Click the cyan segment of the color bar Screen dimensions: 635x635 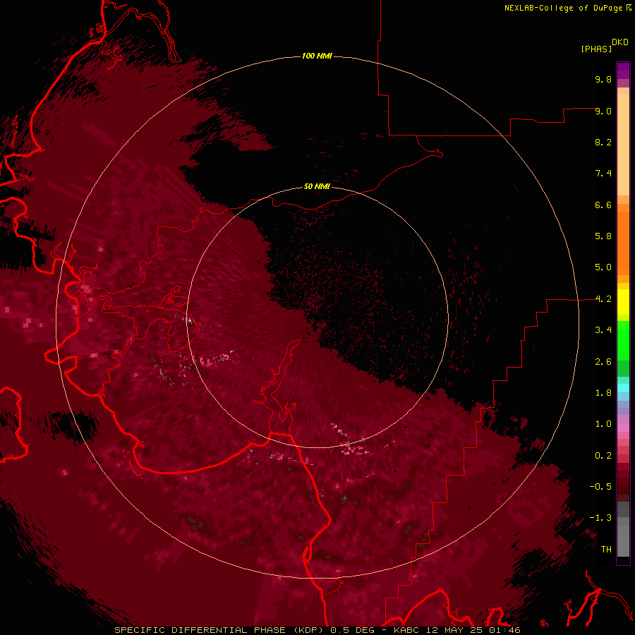pos(623,388)
